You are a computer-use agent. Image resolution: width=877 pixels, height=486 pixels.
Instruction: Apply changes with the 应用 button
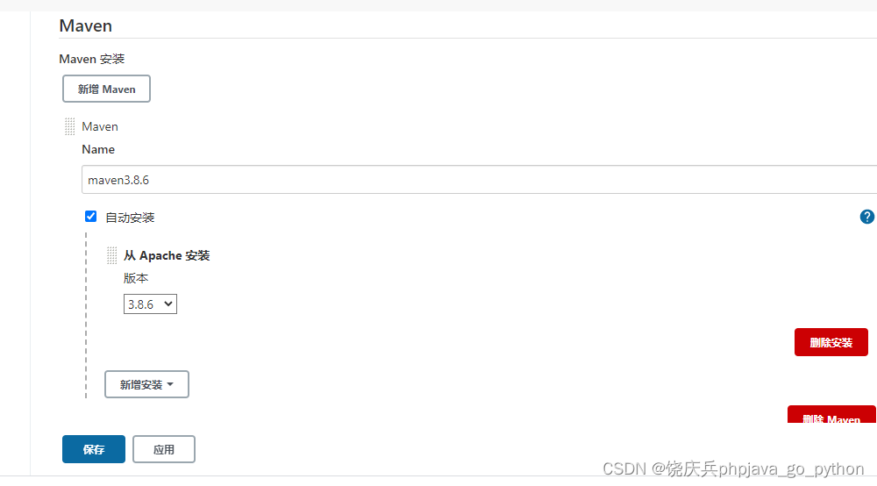click(164, 449)
